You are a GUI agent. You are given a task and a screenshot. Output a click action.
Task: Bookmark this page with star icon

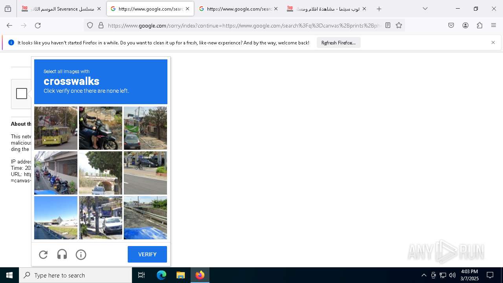[x=399, y=25]
